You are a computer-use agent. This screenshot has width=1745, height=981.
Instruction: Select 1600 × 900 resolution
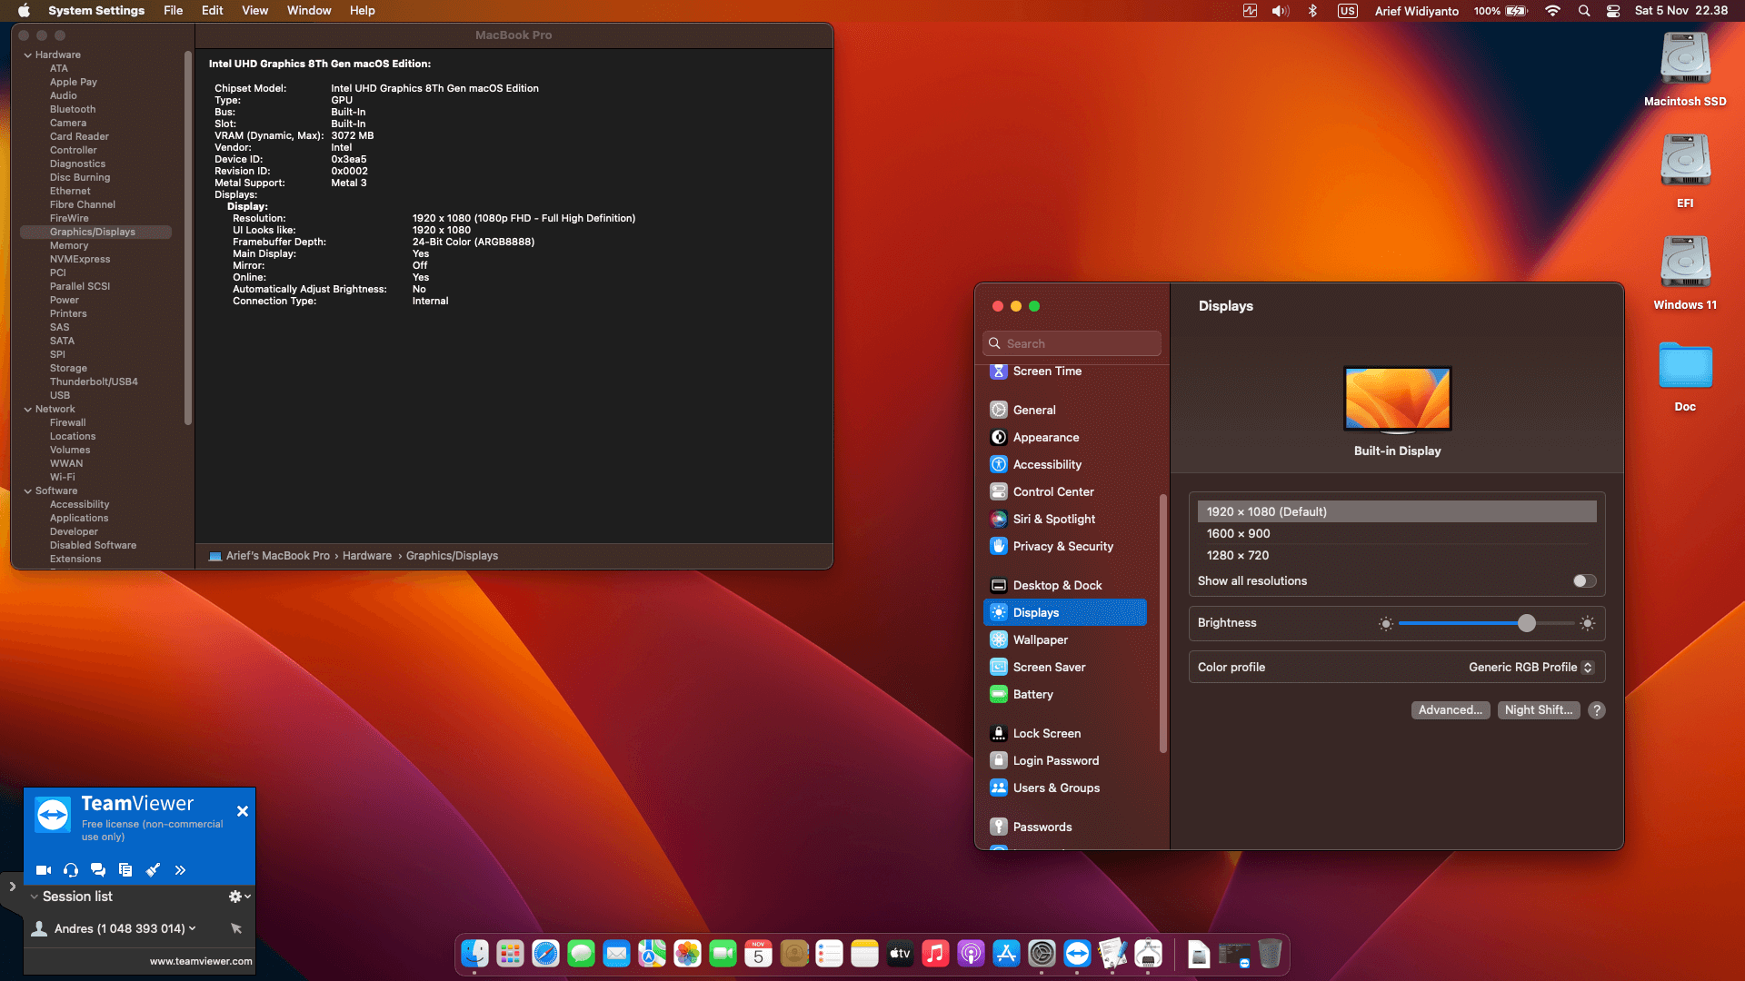(x=1397, y=534)
